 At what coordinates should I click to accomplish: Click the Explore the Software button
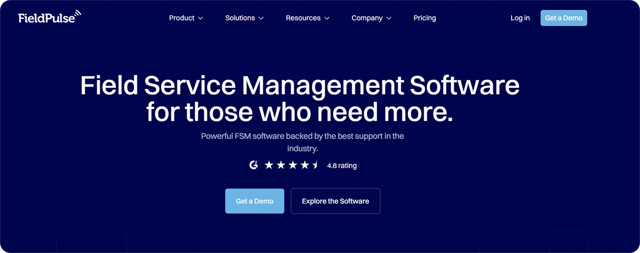tap(336, 201)
